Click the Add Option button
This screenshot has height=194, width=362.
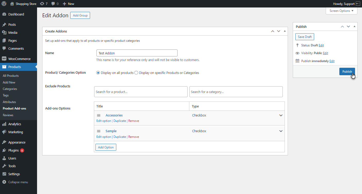tap(106, 147)
